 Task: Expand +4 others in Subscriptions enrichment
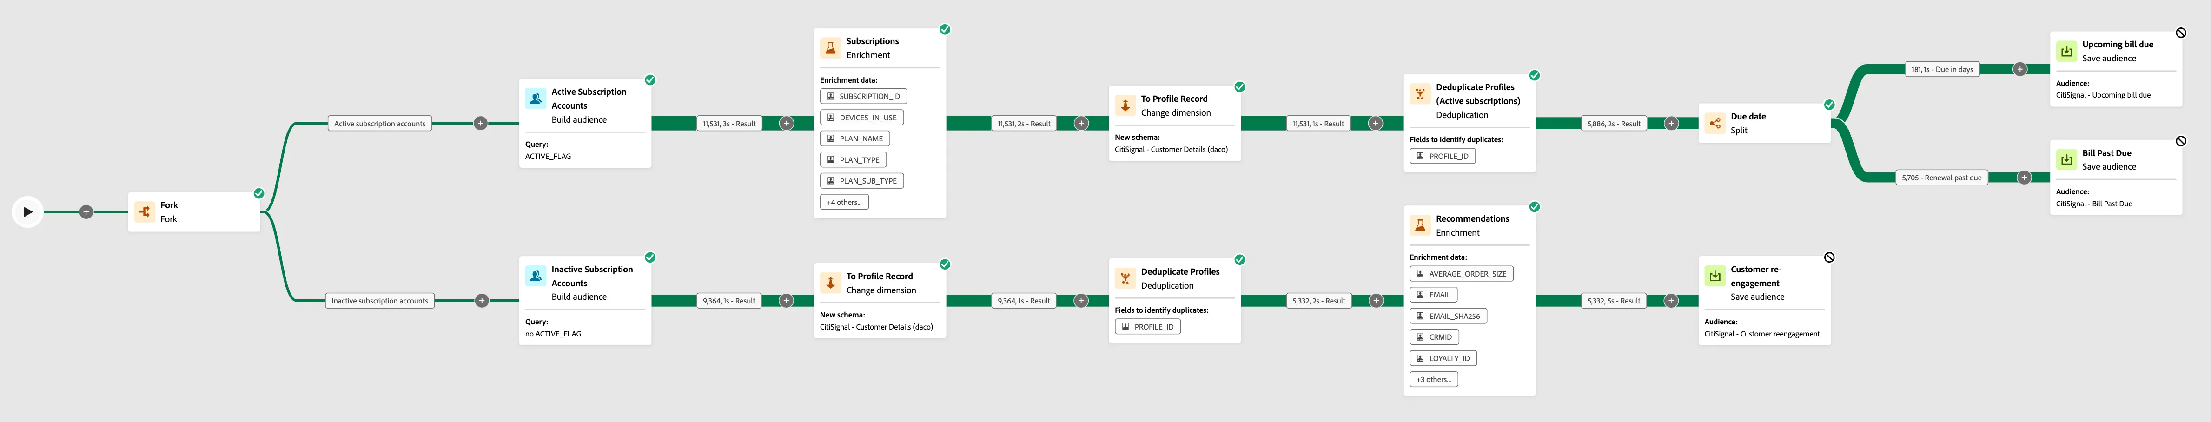[x=845, y=203]
